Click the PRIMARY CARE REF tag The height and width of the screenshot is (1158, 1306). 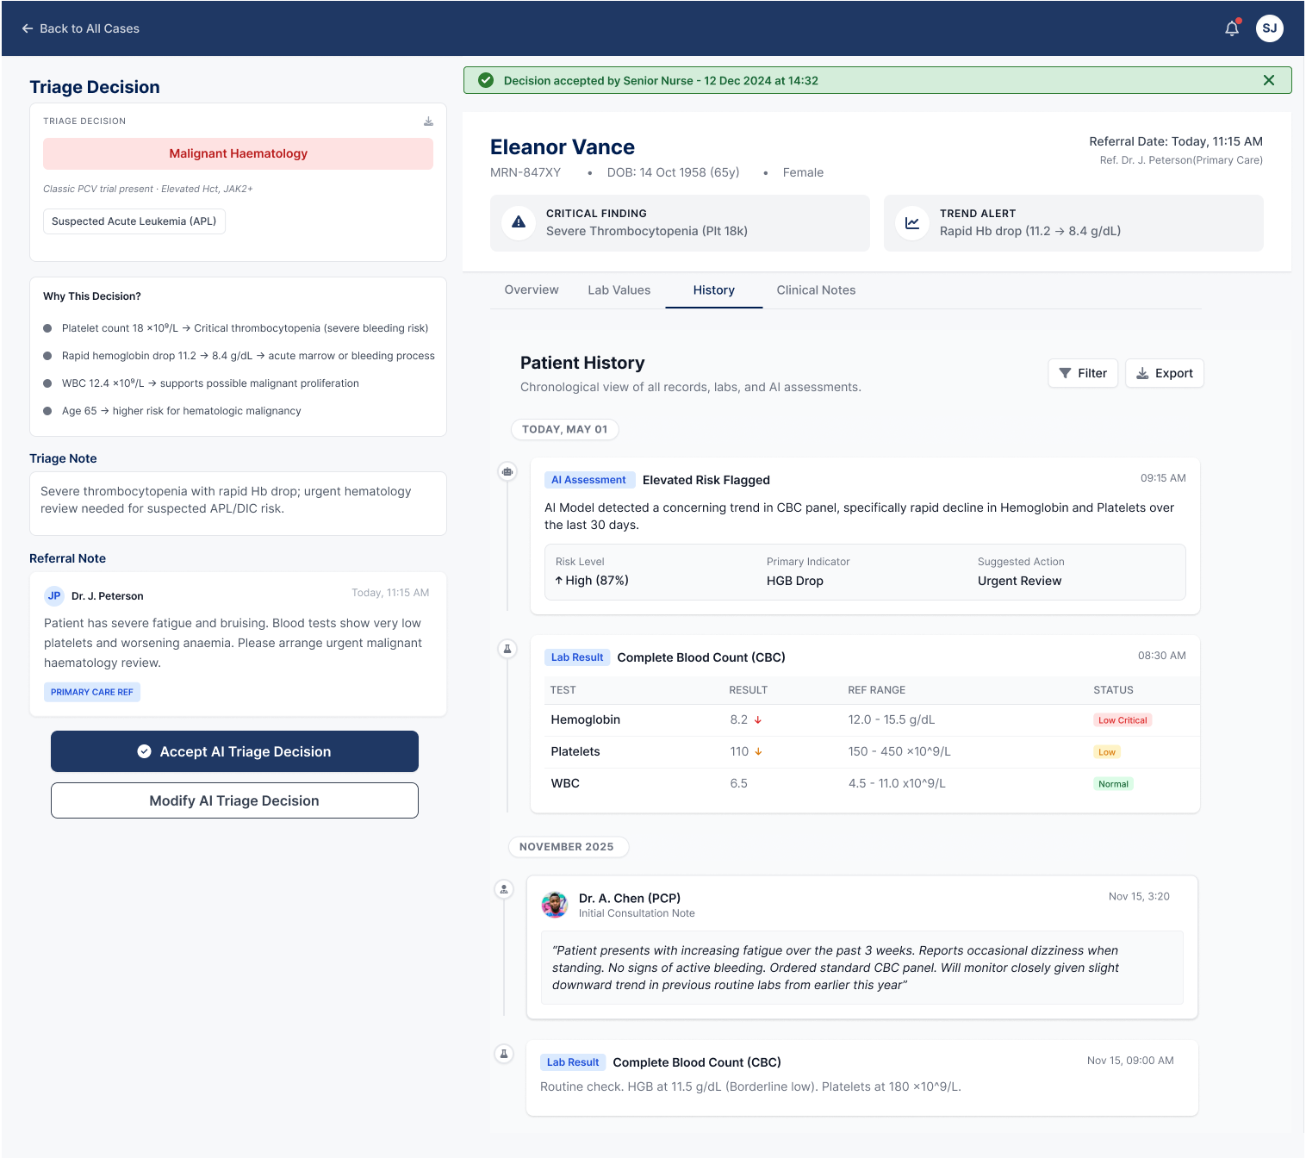(92, 692)
